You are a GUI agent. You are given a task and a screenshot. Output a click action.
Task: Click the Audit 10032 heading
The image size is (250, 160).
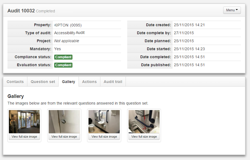[x=21, y=11]
